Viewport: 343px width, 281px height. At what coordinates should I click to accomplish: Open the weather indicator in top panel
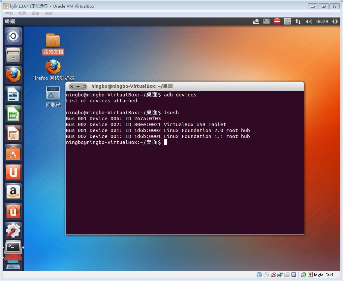256,21
